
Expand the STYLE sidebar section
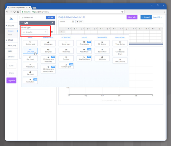(x=6, y=40)
